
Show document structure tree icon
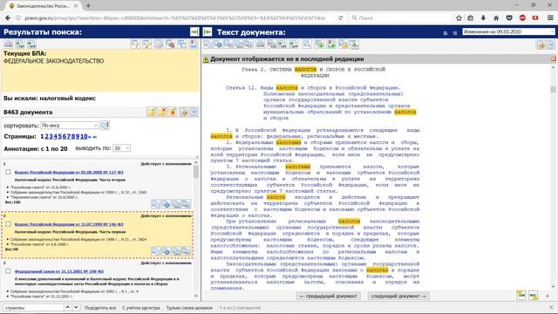click(x=354, y=44)
